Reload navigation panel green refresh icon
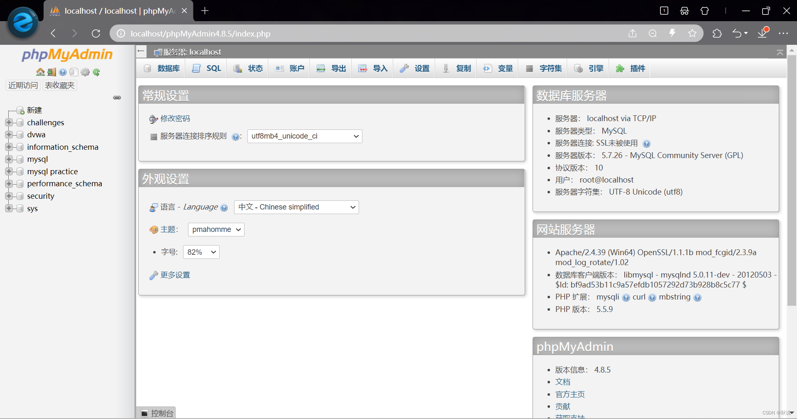The image size is (797, 419). pos(96,72)
